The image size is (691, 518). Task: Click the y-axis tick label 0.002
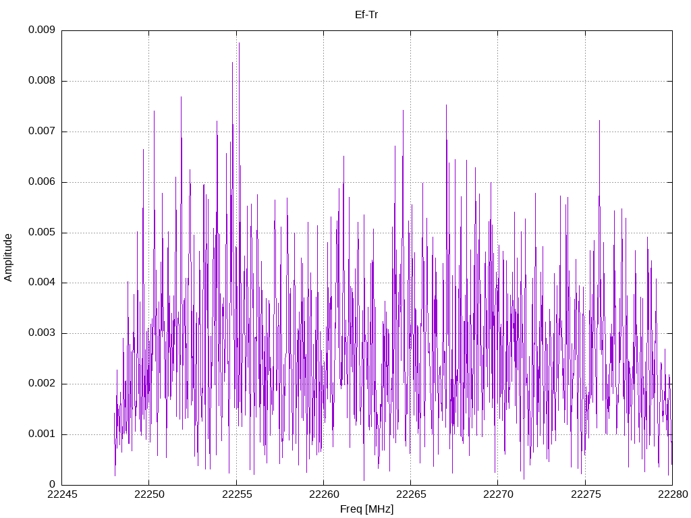point(42,384)
